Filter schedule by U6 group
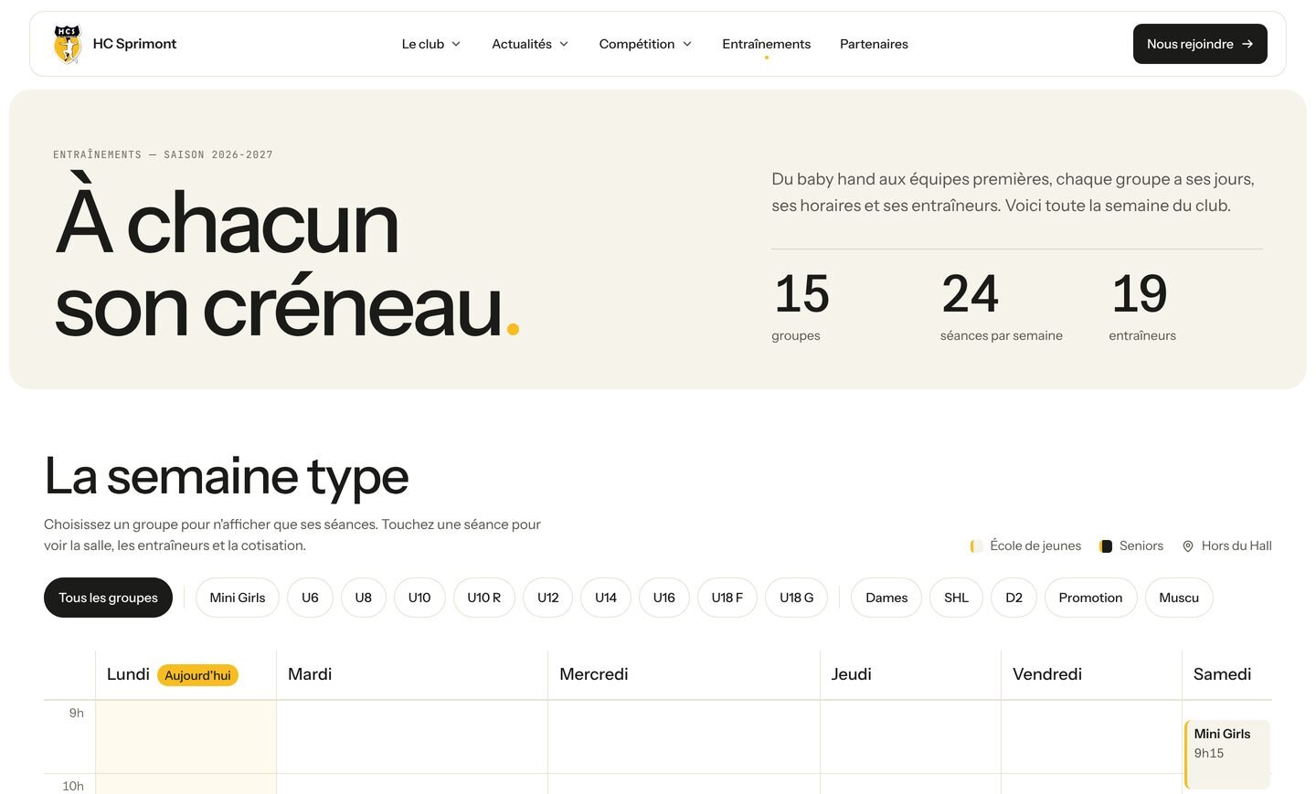Screen dimensions: 1316x794 click(310, 598)
